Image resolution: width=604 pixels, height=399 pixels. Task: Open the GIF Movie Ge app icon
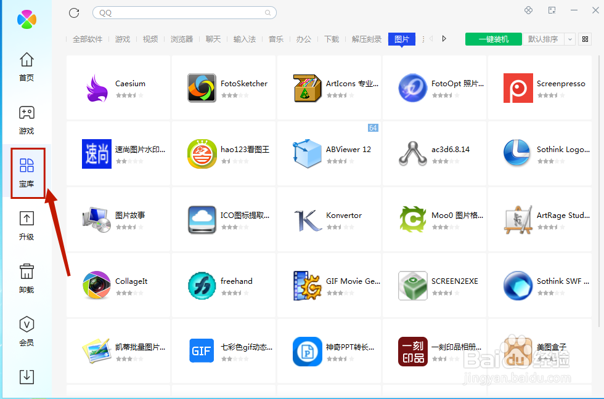[307, 286]
